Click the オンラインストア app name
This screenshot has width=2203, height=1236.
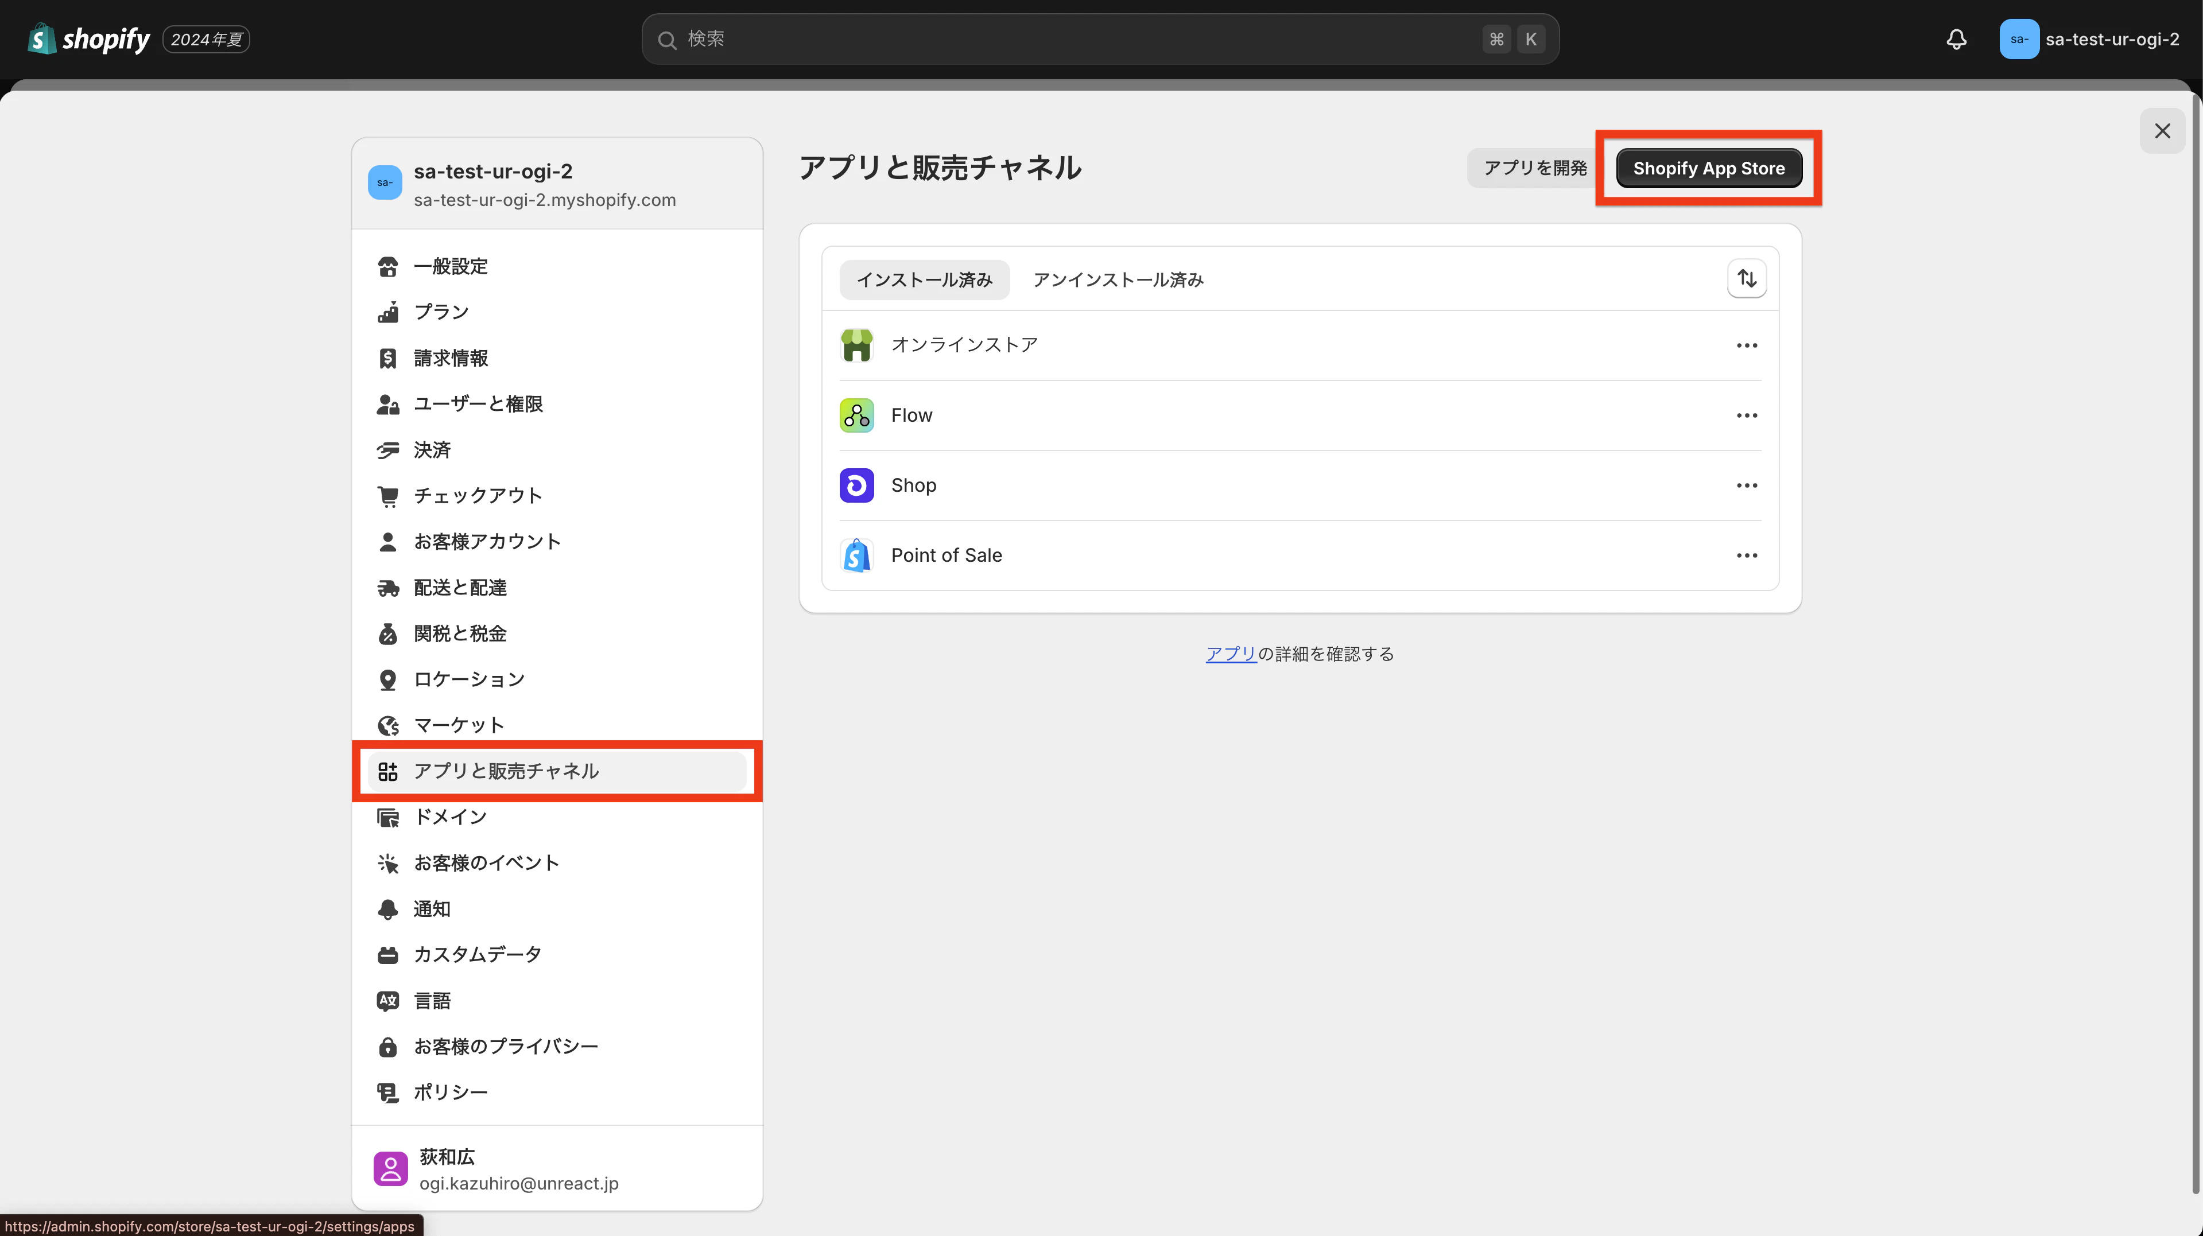point(964,345)
